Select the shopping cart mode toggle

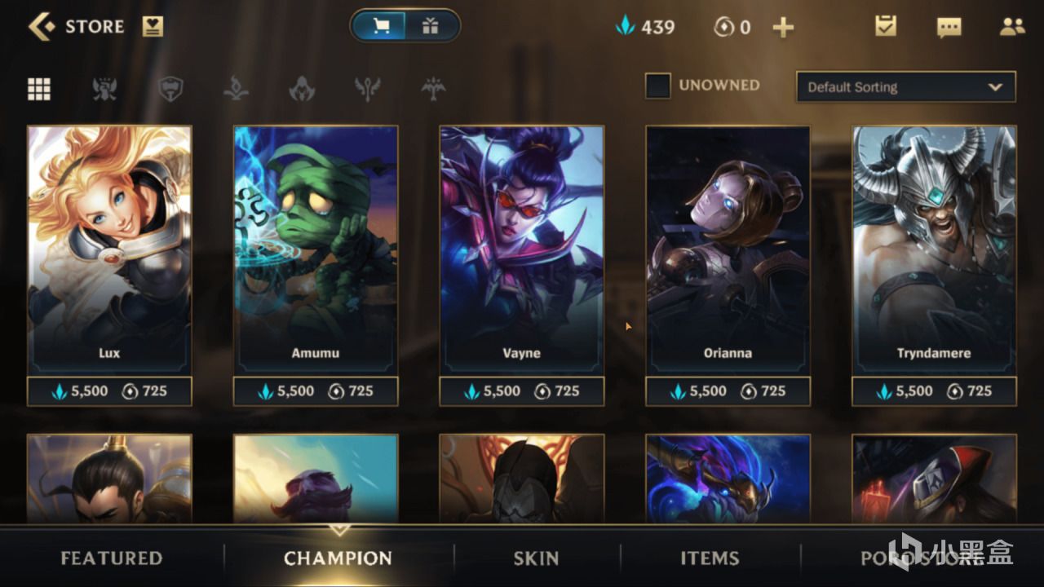380,26
